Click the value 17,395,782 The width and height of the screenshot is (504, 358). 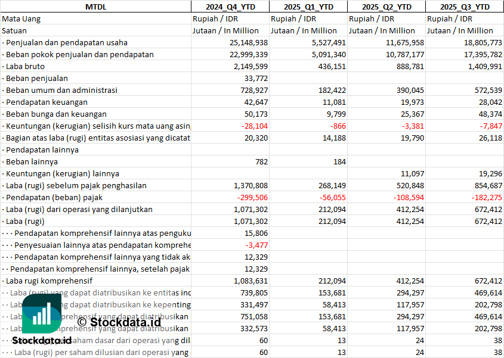[x=483, y=55]
